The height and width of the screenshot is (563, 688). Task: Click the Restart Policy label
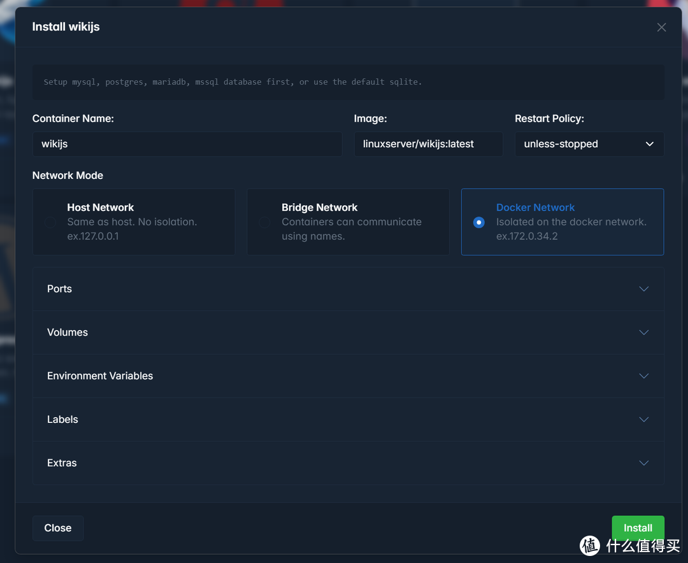tap(549, 118)
